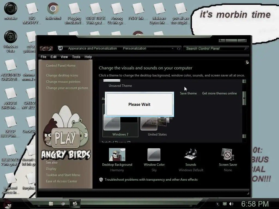
Task: Click the theme list scroll up arrow
Action: (244, 81)
